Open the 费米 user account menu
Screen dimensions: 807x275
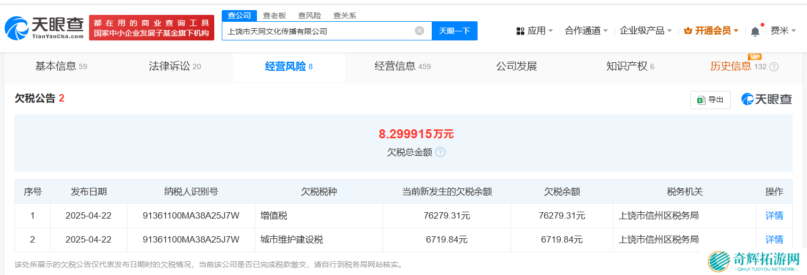click(x=782, y=31)
